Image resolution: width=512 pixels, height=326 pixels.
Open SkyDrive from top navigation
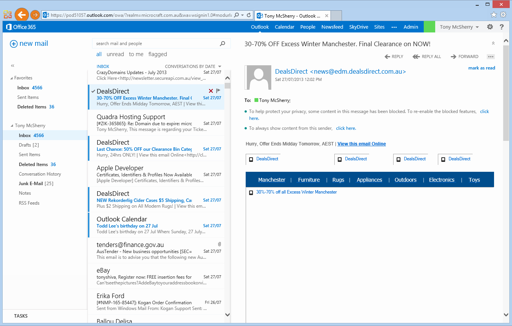(359, 27)
